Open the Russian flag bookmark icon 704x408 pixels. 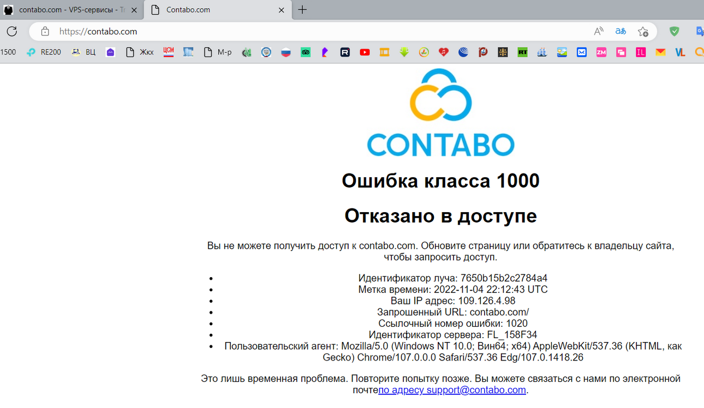(286, 52)
